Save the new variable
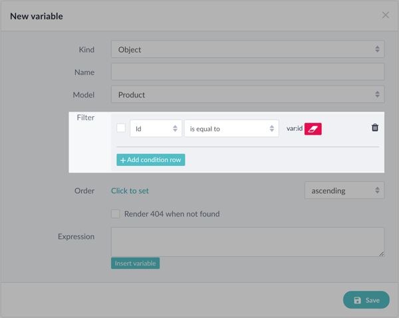This screenshot has height=318, width=399. [x=366, y=300]
